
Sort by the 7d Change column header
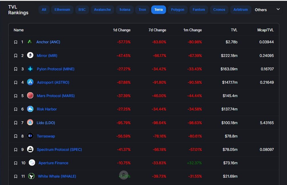(x=157, y=30)
